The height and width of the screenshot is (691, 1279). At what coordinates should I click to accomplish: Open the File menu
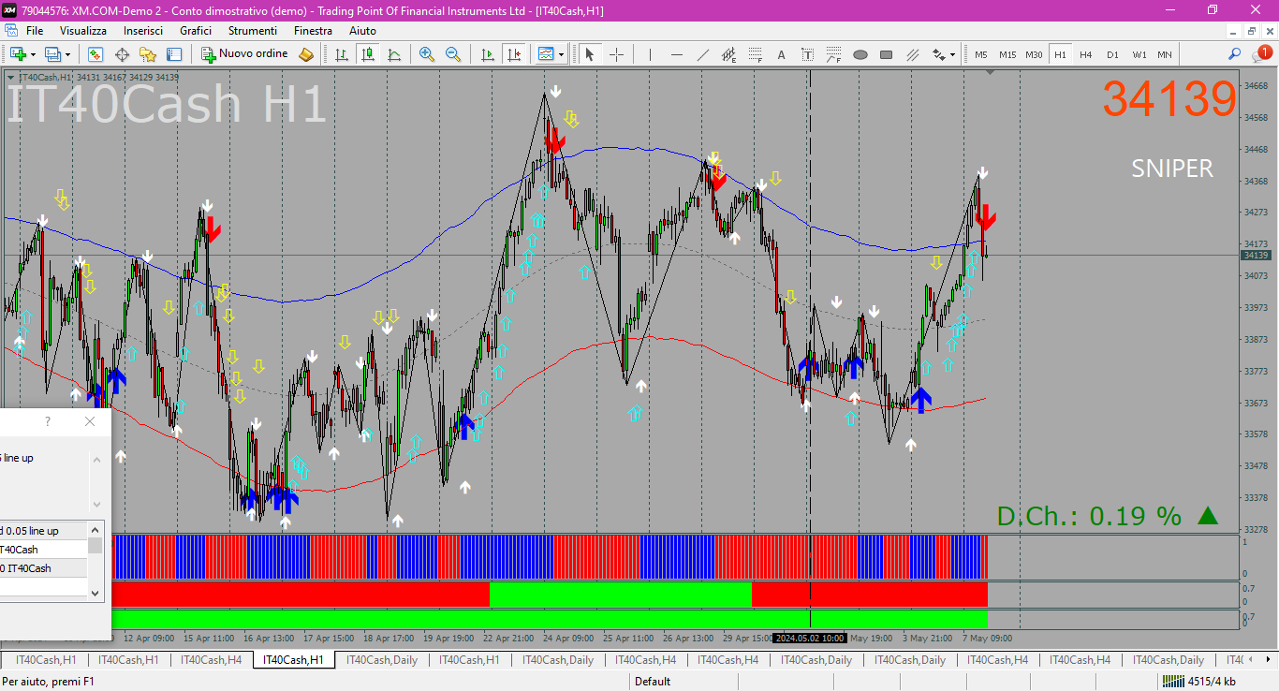coord(35,31)
